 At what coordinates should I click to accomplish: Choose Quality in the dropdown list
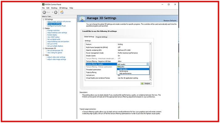click(133, 67)
